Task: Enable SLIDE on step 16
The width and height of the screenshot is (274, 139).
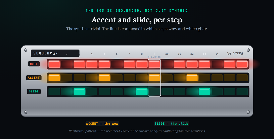Action: click(242, 92)
